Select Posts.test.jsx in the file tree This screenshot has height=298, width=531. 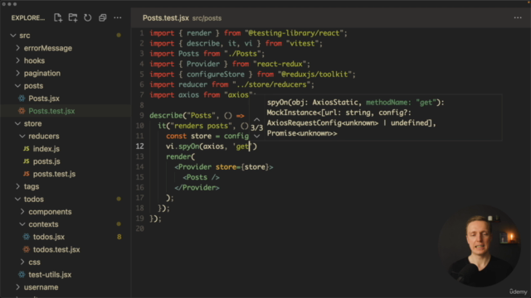pyautogui.click(x=51, y=111)
